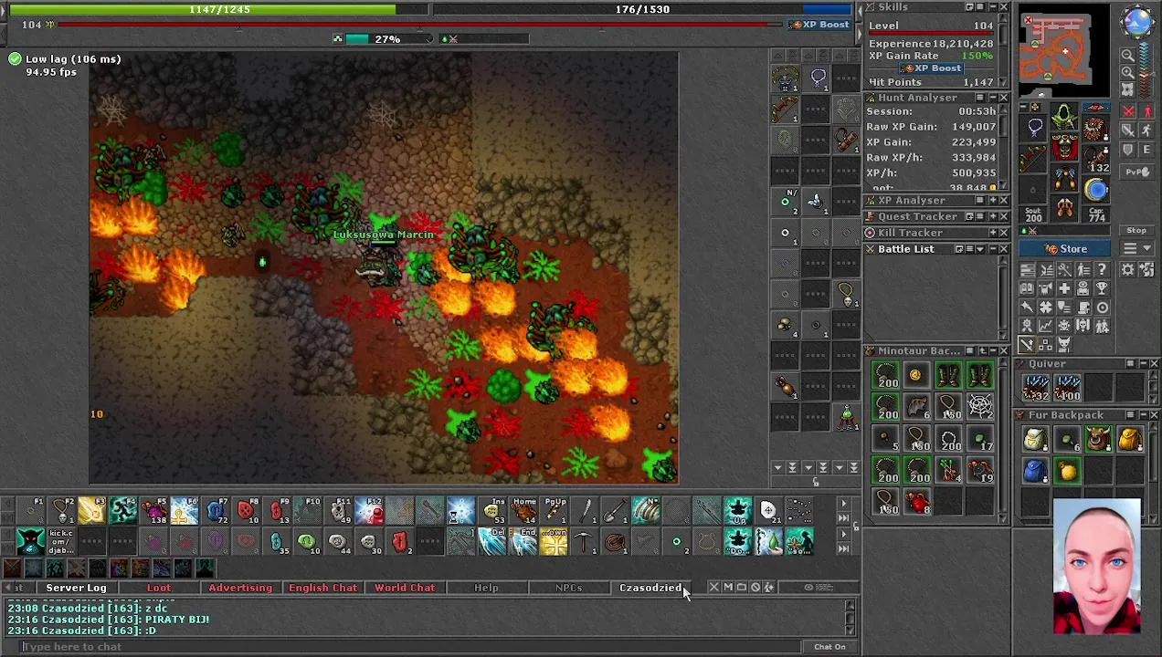Click the XP Boost button in top bar
The height and width of the screenshot is (657, 1162).
[x=820, y=25]
